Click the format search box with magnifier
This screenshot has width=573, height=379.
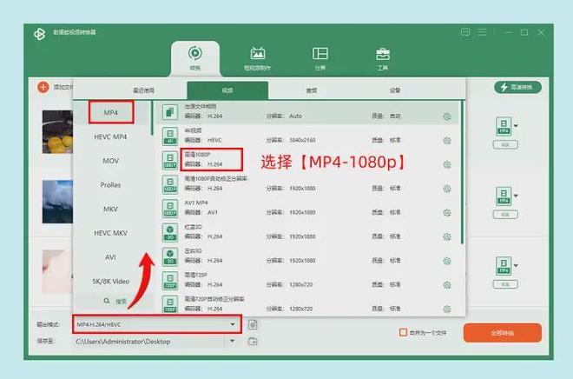coord(115,301)
